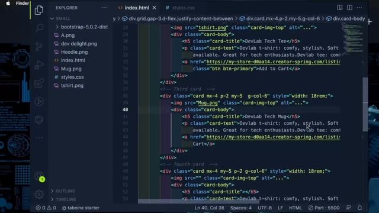Open styles.css from the explorer list
Viewport: 379px width, 213px height.
[72, 77]
